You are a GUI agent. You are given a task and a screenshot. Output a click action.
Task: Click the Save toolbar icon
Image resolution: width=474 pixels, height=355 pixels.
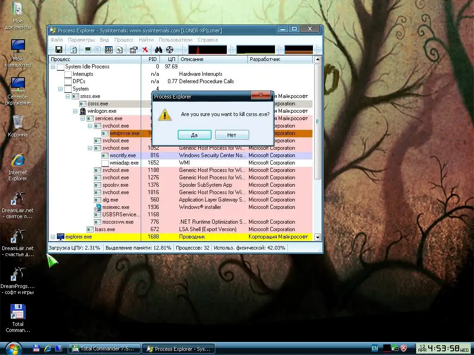click(59, 50)
